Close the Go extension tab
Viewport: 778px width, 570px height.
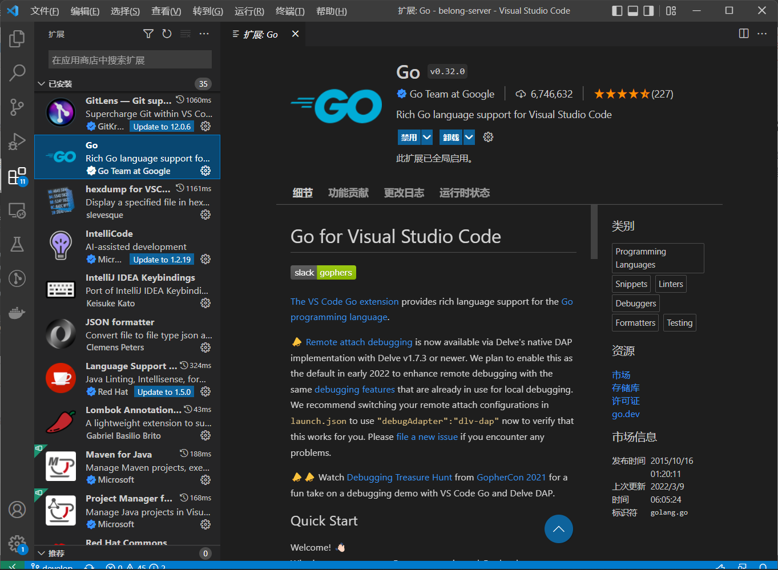click(x=295, y=34)
